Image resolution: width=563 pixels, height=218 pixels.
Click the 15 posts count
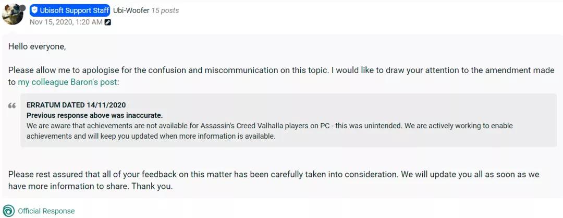(x=165, y=10)
